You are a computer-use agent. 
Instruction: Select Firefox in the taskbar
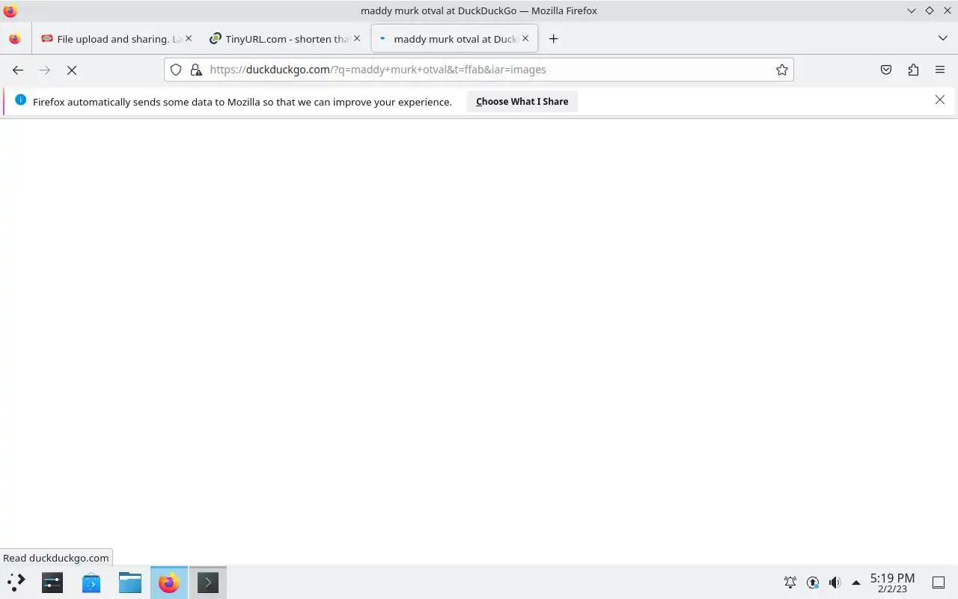pos(169,582)
